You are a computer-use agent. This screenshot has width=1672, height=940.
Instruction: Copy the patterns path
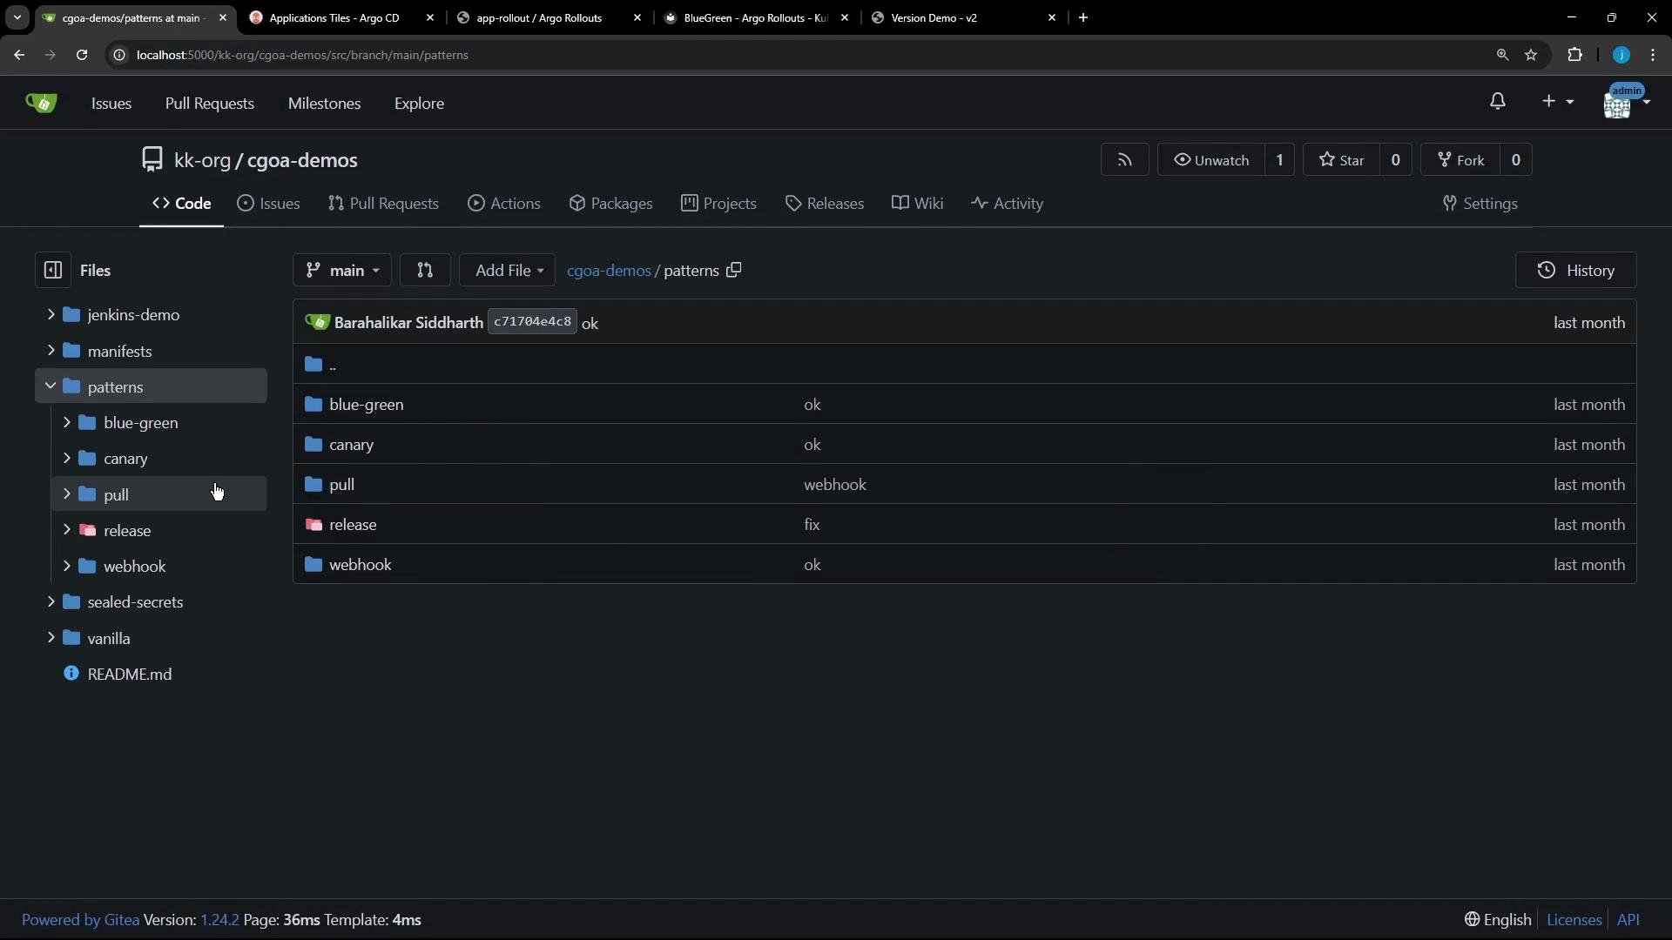[734, 271]
